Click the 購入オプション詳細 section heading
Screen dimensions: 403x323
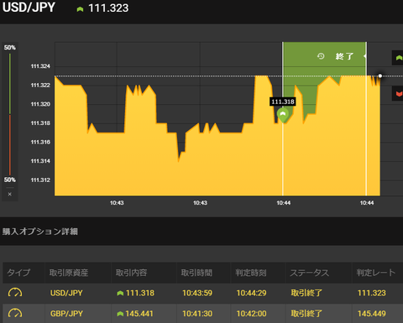[40, 232]
